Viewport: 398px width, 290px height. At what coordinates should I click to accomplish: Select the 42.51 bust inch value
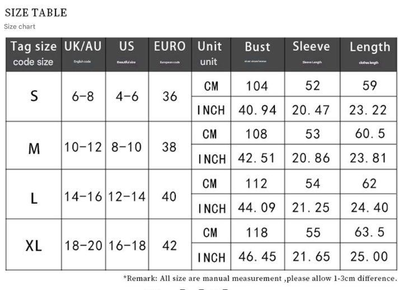[257, 158]
